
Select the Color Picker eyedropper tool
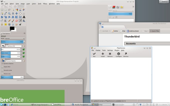tap(6, 13)
